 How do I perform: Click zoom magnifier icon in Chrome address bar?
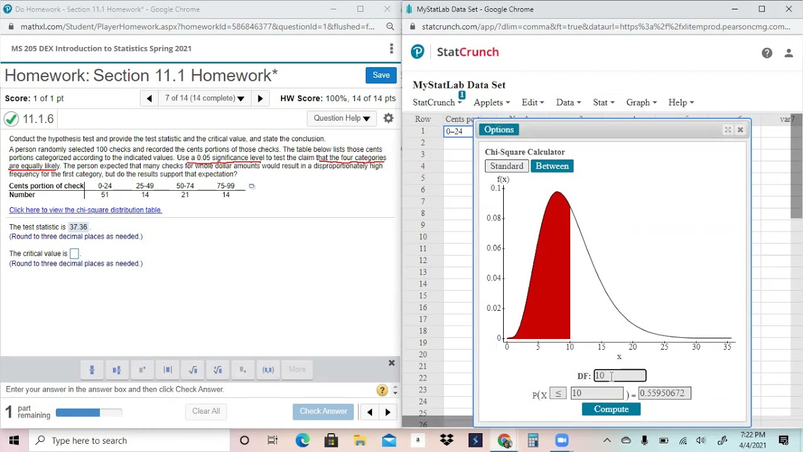click(x=390, y=26)
